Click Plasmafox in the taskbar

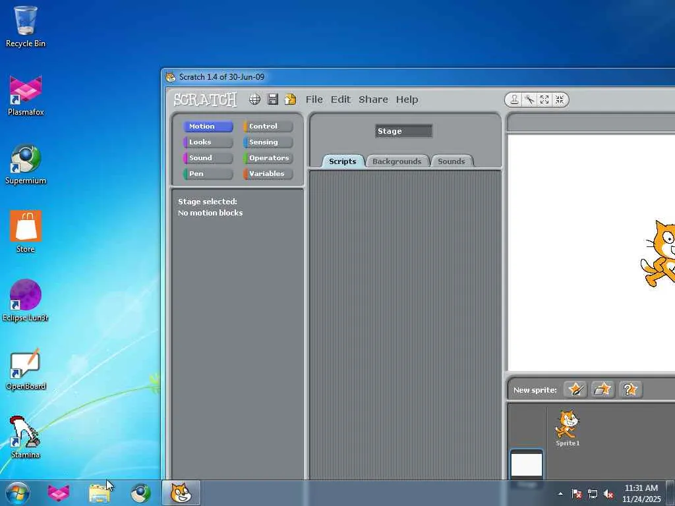point(59,493)
